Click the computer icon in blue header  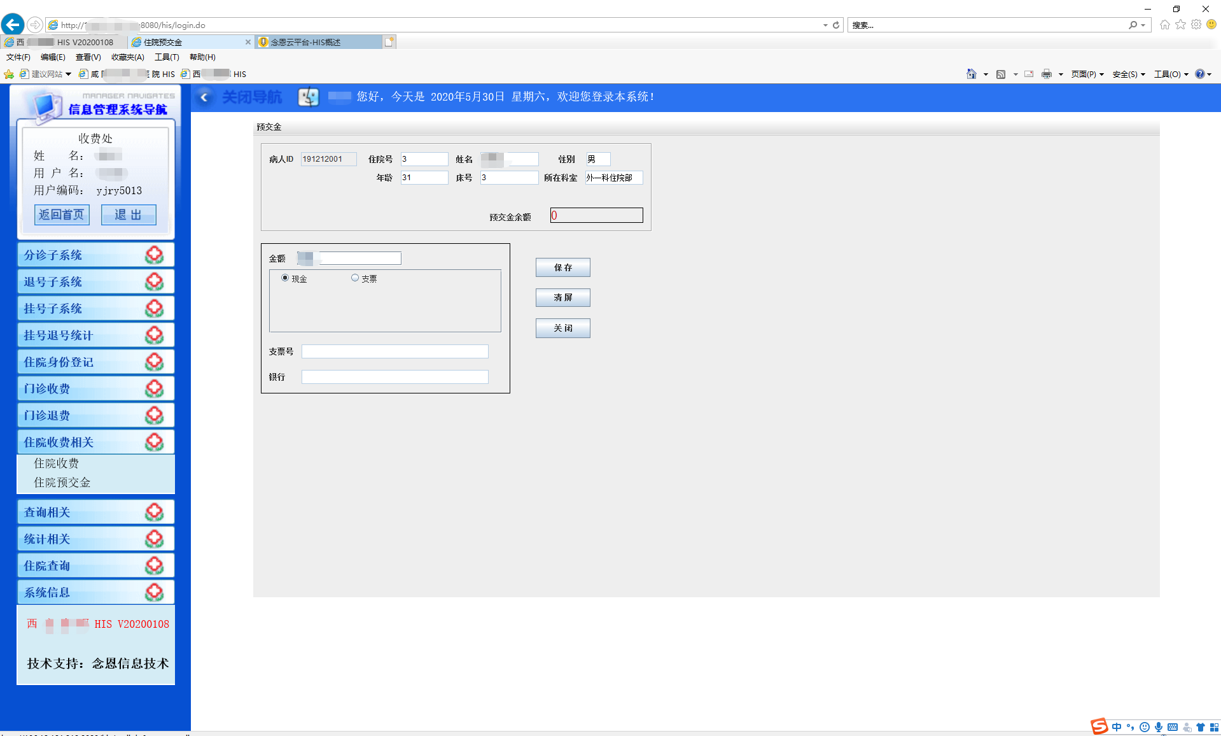[309, 97]
